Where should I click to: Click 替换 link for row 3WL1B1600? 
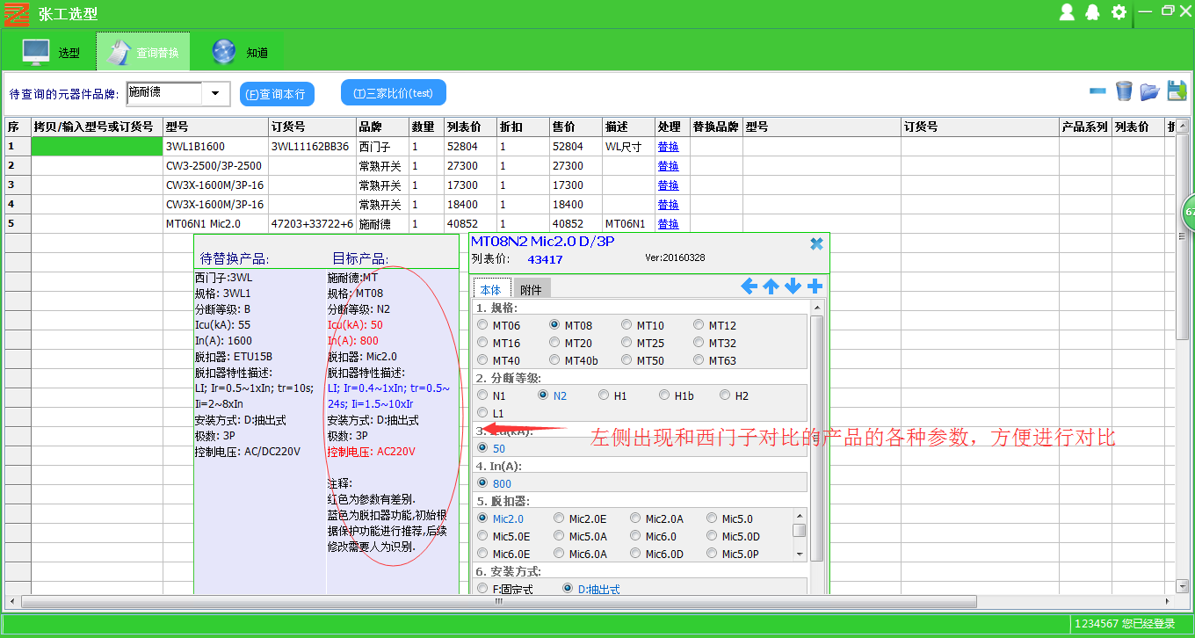click(668, 147)
